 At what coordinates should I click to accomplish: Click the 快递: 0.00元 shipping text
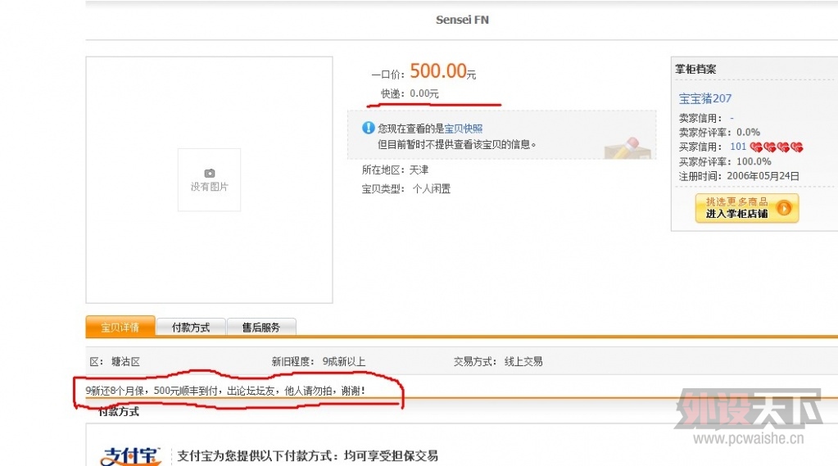(x=410, y=93)
